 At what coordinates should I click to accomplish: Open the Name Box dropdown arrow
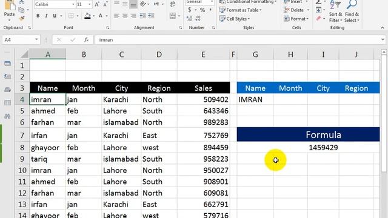pos(36,39)
